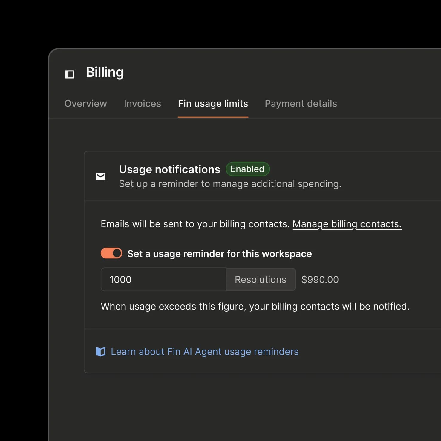Click the Resolutions unit label
Viewport: 441px width, 441px height.
(x=261, y=279)
